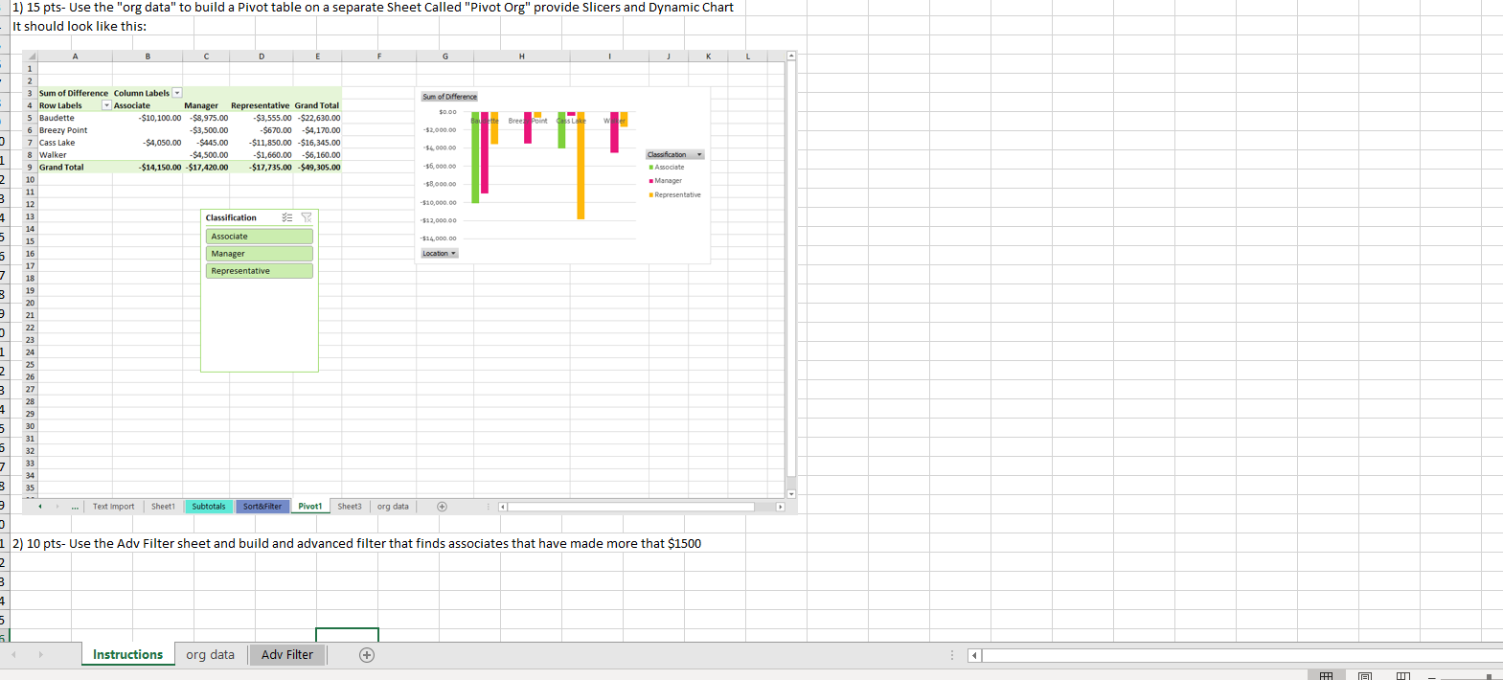Open the Adv Filter sheet tab
The width and height of the screenshot is (1503, 680).
(287, 655)
